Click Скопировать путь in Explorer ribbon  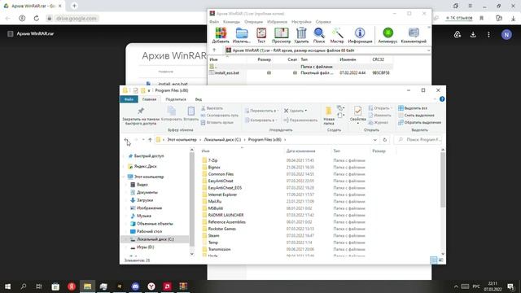point(219,116)
